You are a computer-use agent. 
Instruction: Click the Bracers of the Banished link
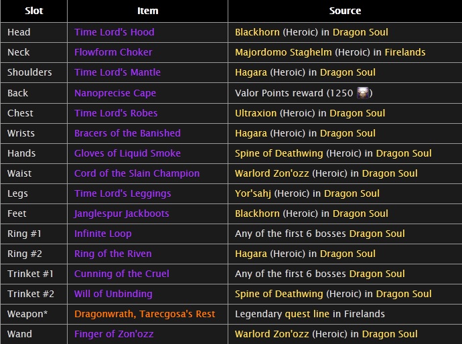click(x=127, y=133)
